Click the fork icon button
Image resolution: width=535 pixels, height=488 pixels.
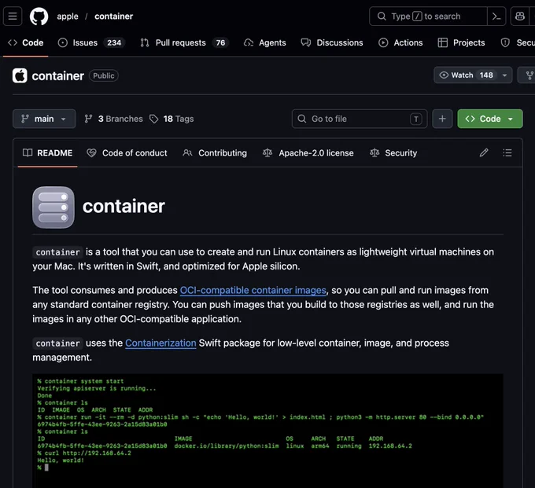(528, 75)
